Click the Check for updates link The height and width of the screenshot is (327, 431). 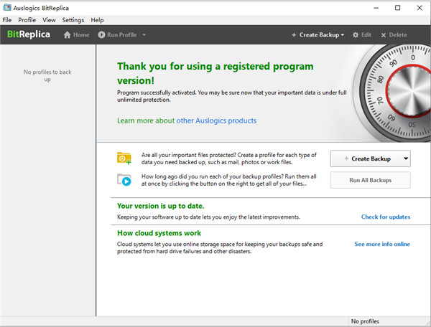tap(385, 217)
